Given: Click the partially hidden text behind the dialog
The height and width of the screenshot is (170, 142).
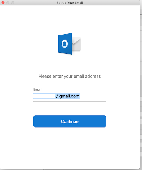Looking at the screenshot, I should click(141, 14).
